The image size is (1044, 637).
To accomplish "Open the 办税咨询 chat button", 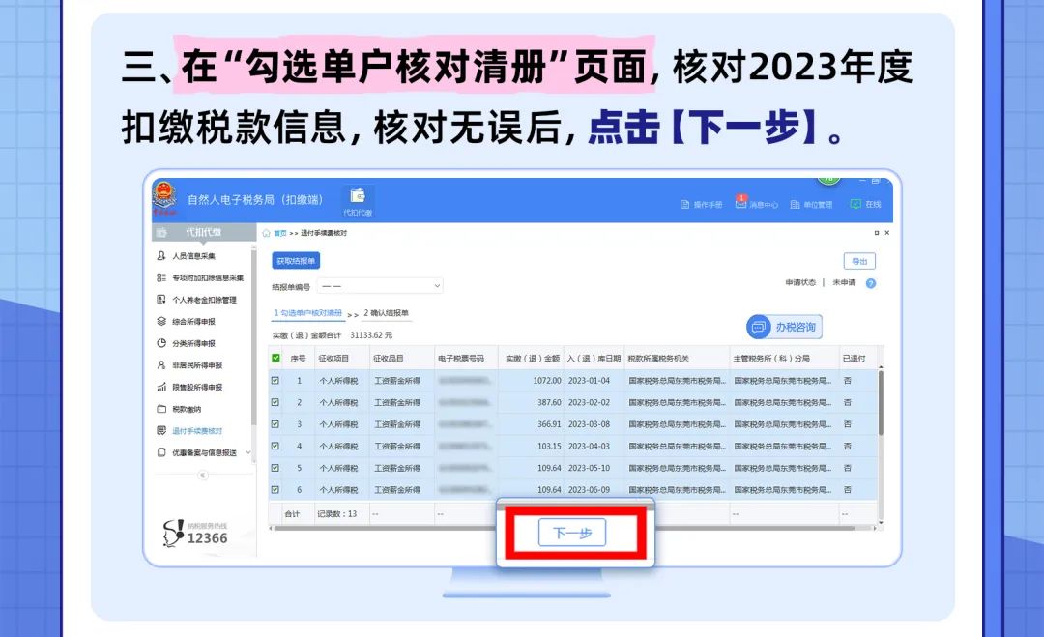I will [784, 327].
